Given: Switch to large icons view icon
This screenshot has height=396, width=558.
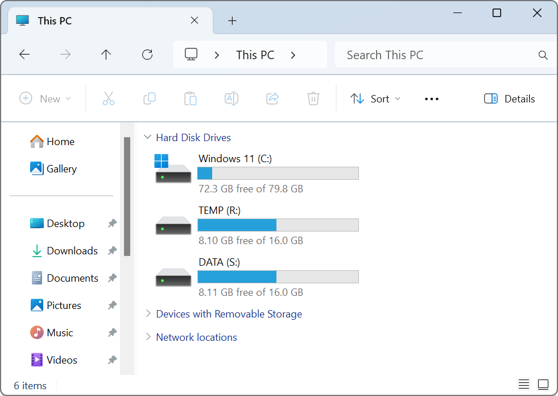Looking at the screenshot, I should click(x=543, y=384).
